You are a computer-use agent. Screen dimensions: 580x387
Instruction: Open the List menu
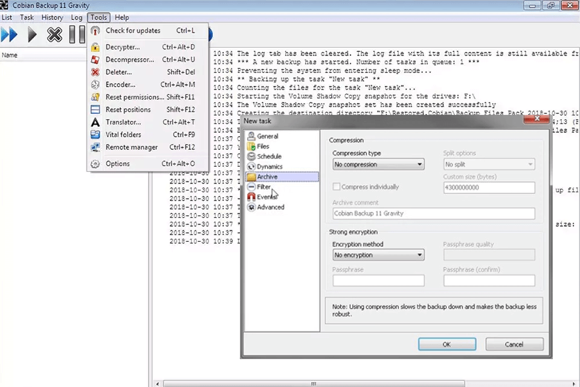pos(7,18)
